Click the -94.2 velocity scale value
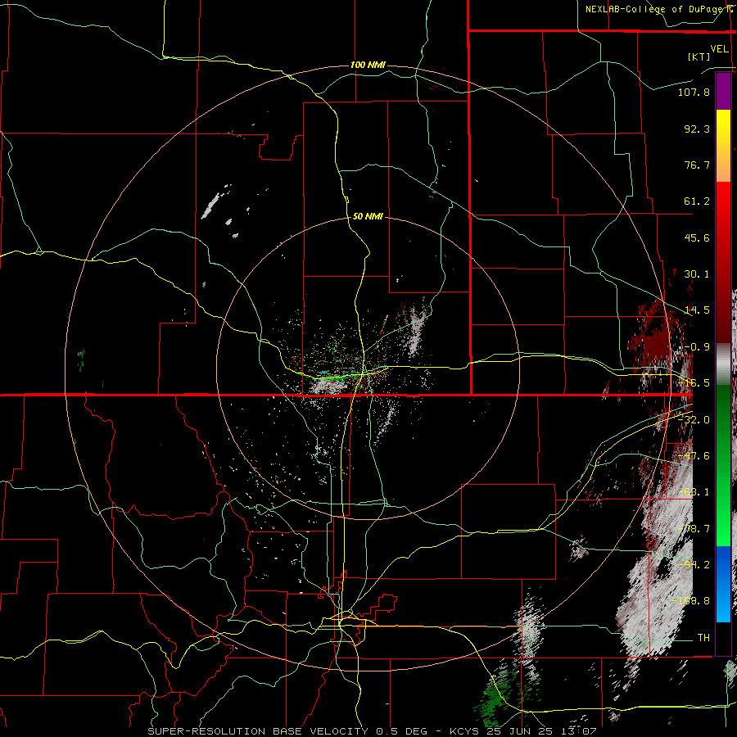737x737 pixels. [x=694, y=565]
